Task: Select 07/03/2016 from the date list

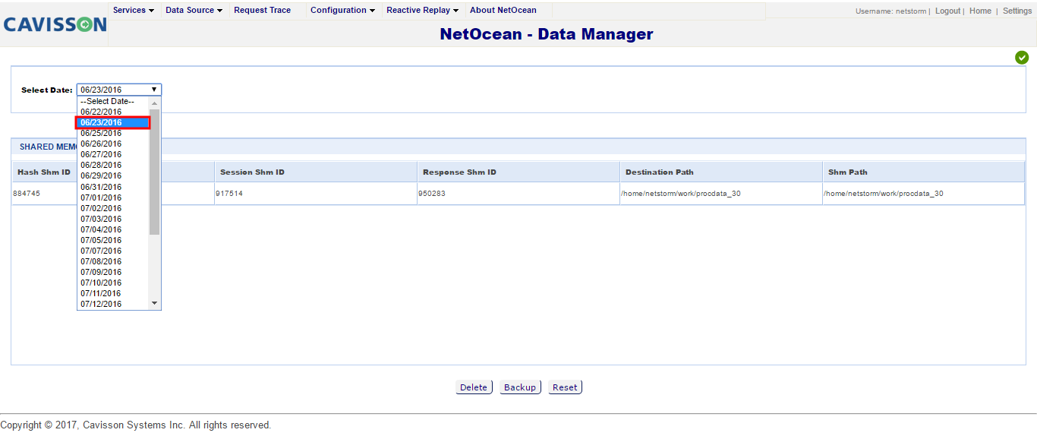Action: tap(113, 219)
